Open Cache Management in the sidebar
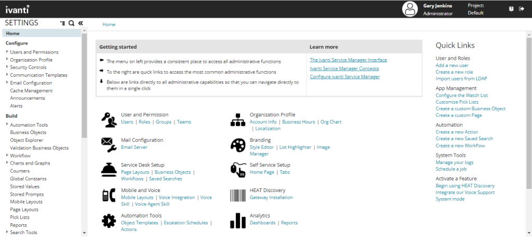The height and width of the screenshot is (245, 532). (31, 90)
